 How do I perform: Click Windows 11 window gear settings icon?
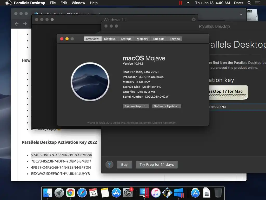[x=194, y=19]
